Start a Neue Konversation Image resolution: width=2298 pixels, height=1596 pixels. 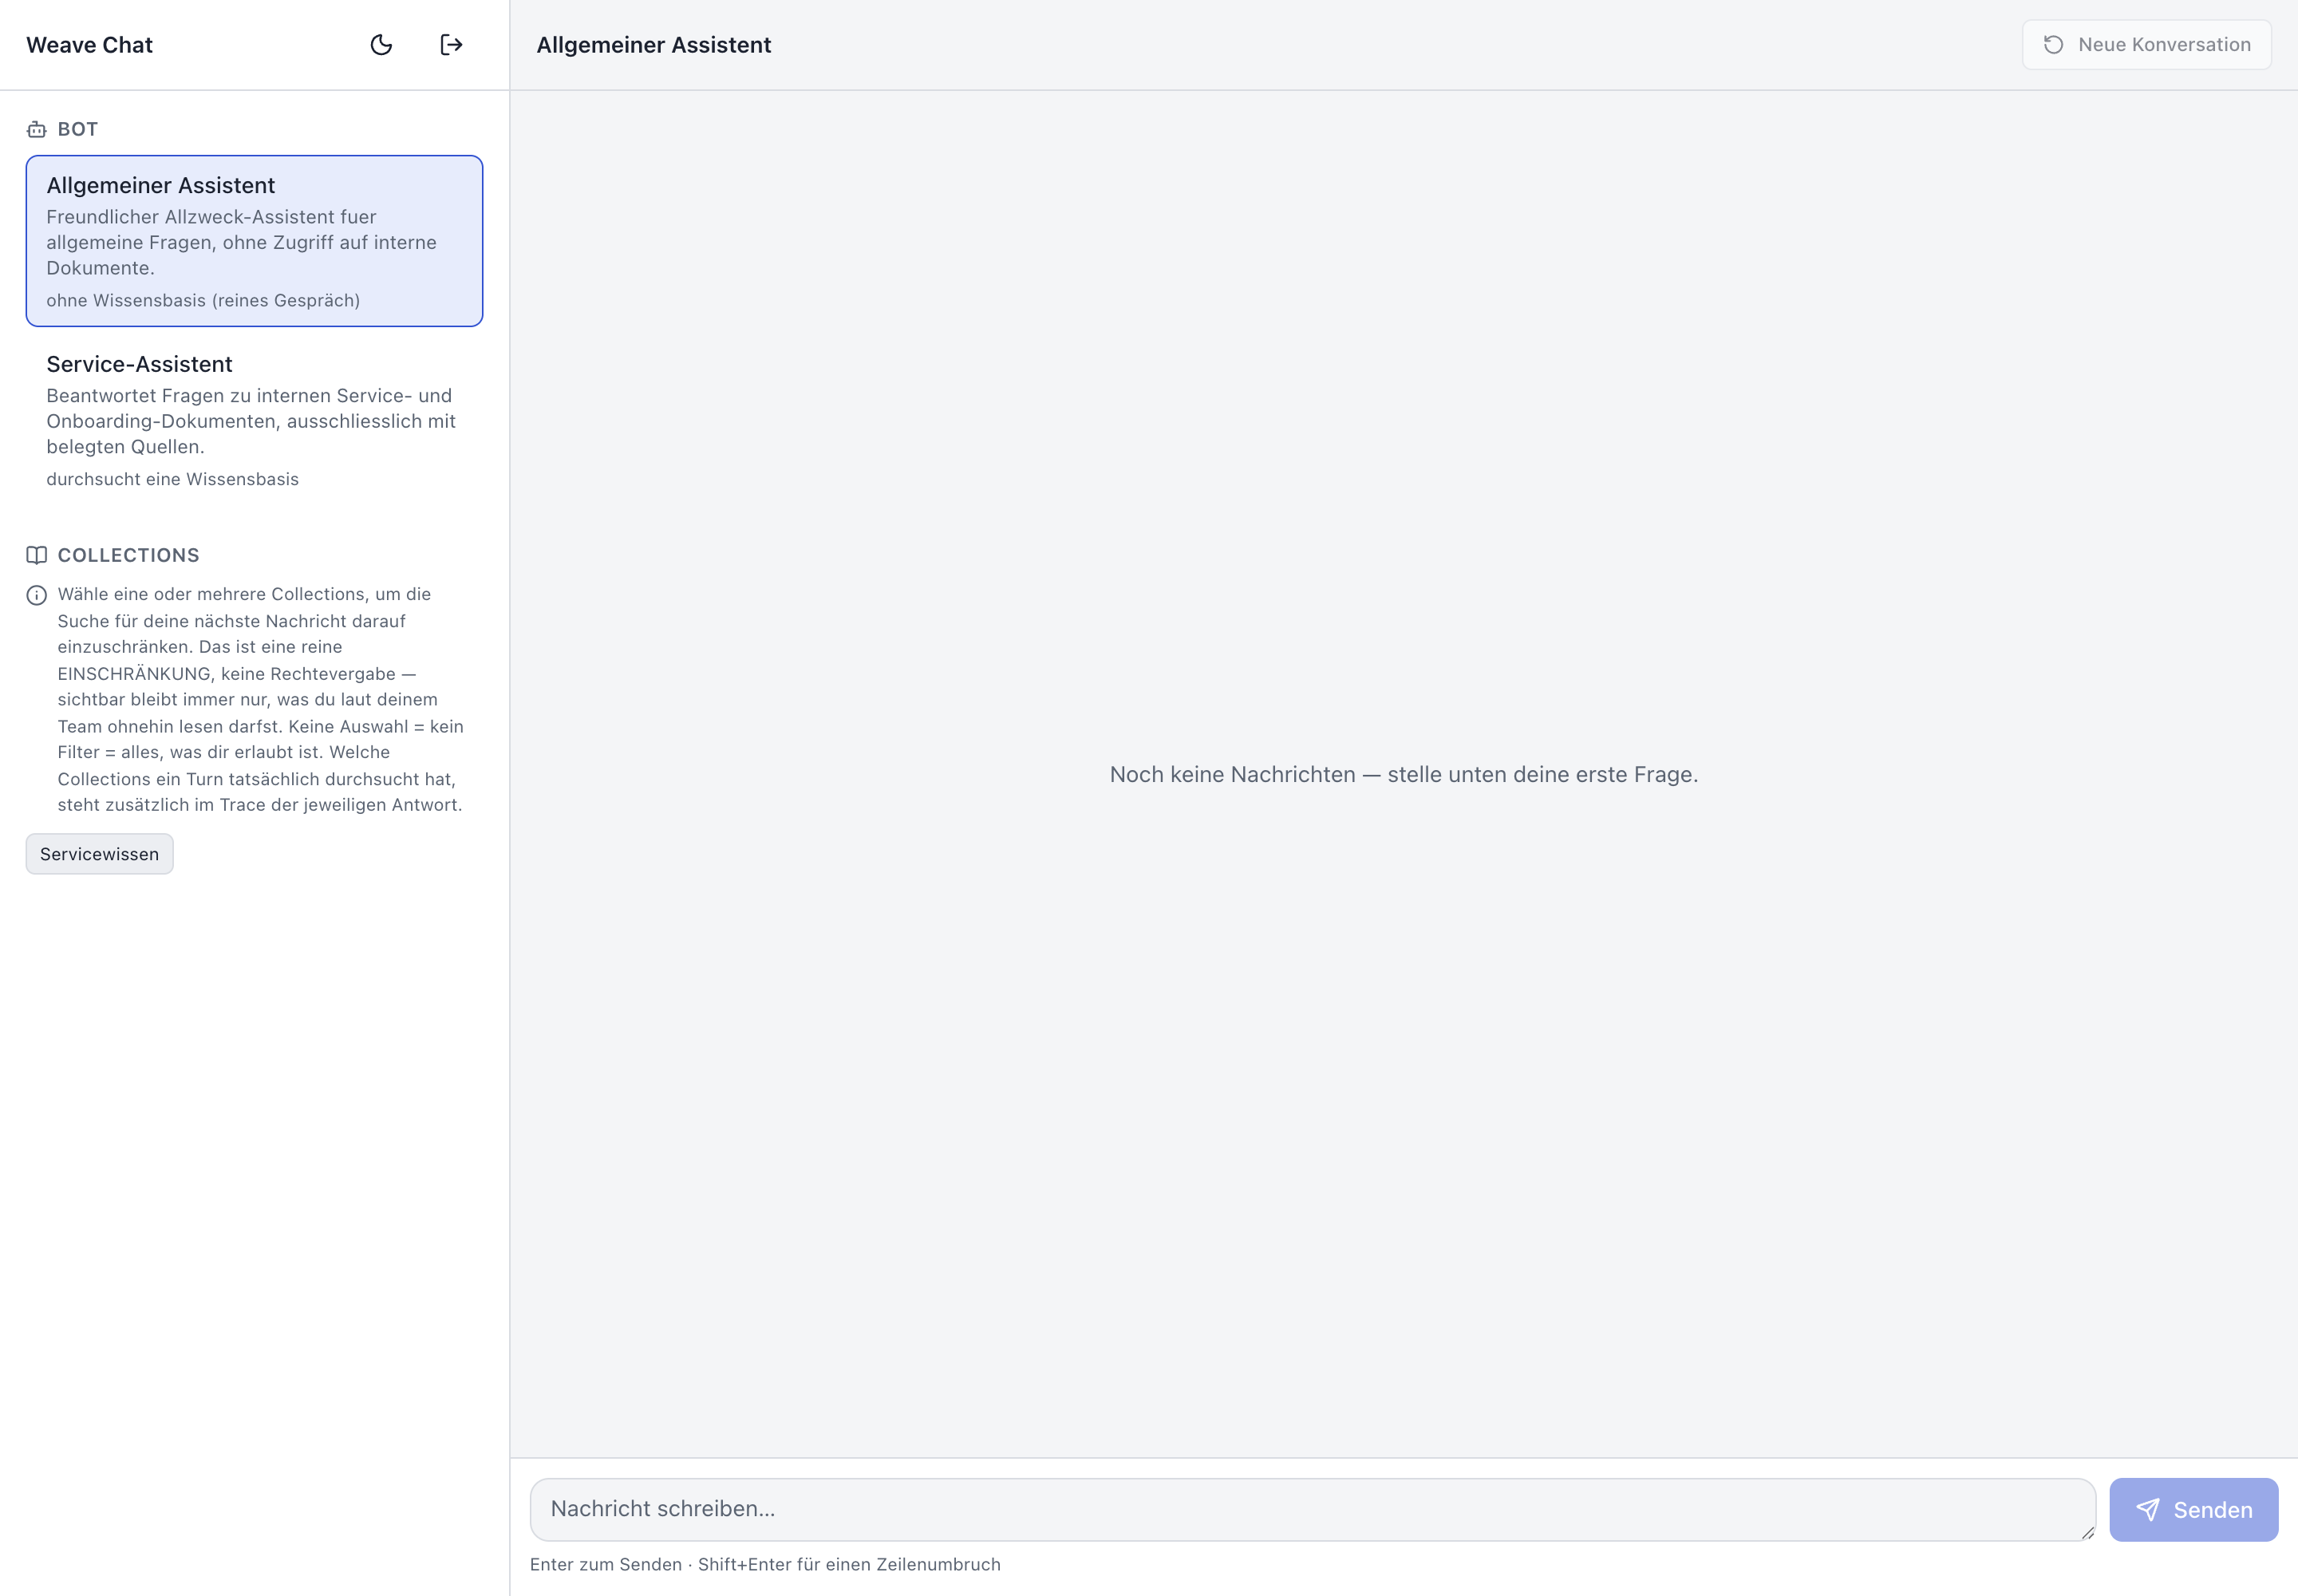pyautogui.click(x=2146, y=45)
